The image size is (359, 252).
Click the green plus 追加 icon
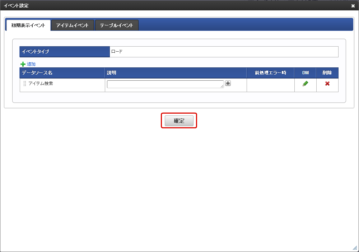(23, 64)
